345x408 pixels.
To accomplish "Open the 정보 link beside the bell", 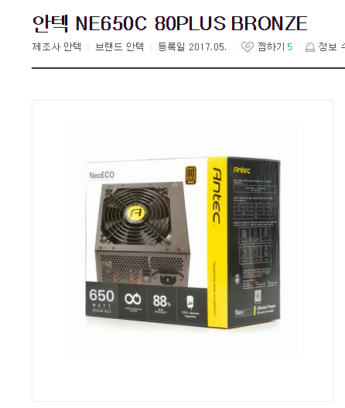I will pos(327,46).
